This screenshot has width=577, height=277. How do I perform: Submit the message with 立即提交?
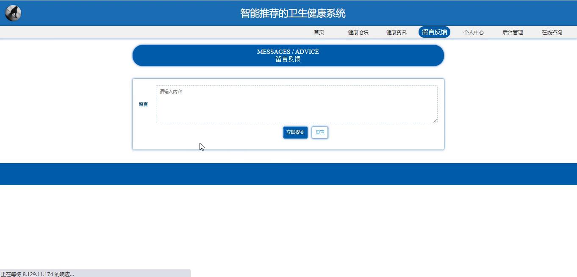tap(295, 132)
